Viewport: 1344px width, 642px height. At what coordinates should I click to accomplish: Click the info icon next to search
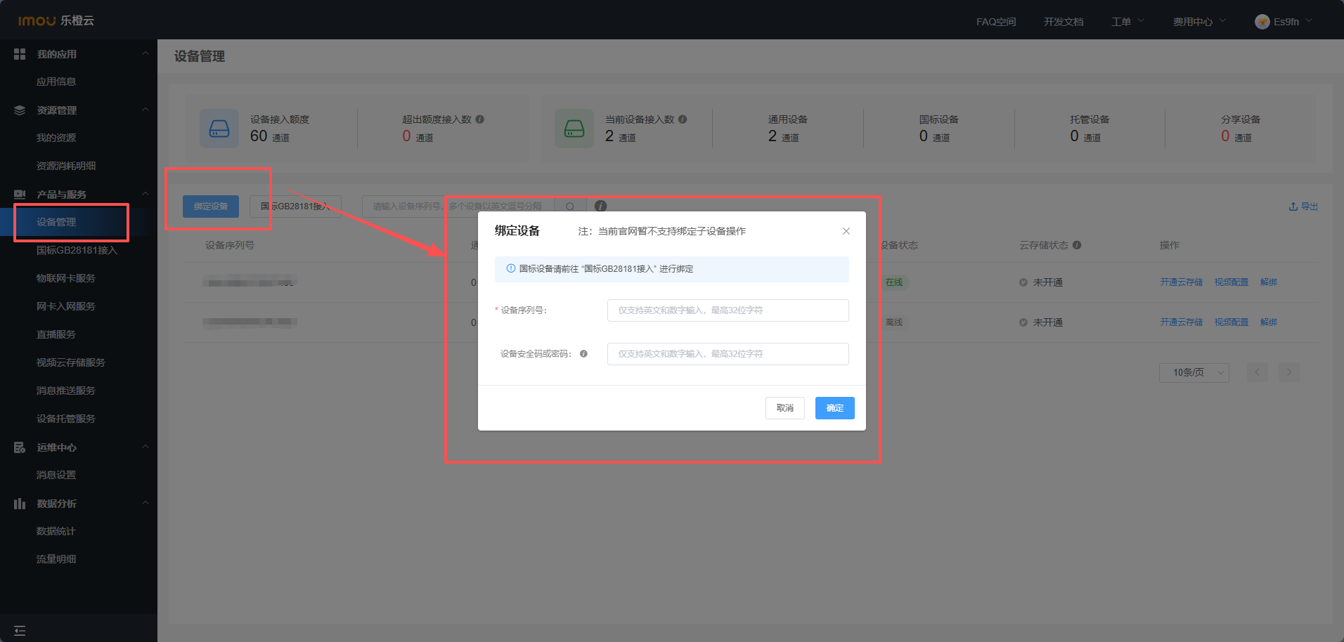(x=600, y=206)
